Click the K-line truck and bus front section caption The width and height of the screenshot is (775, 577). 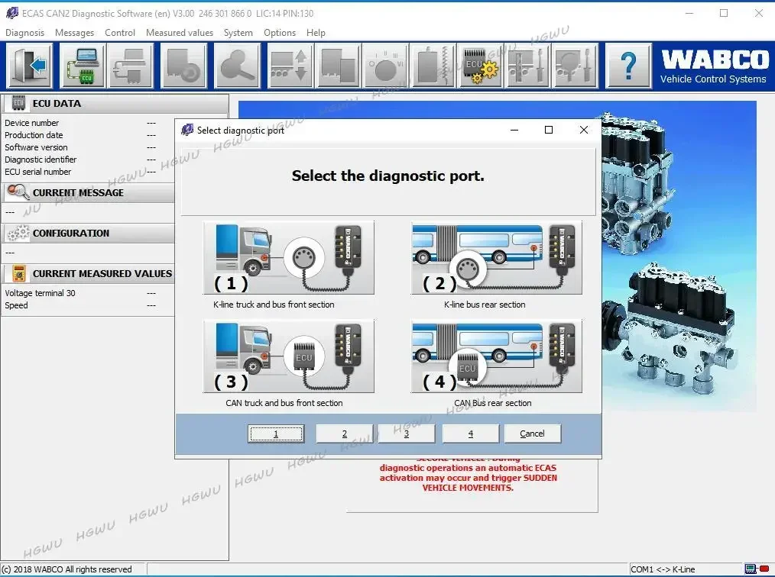(x=274, y=305)
